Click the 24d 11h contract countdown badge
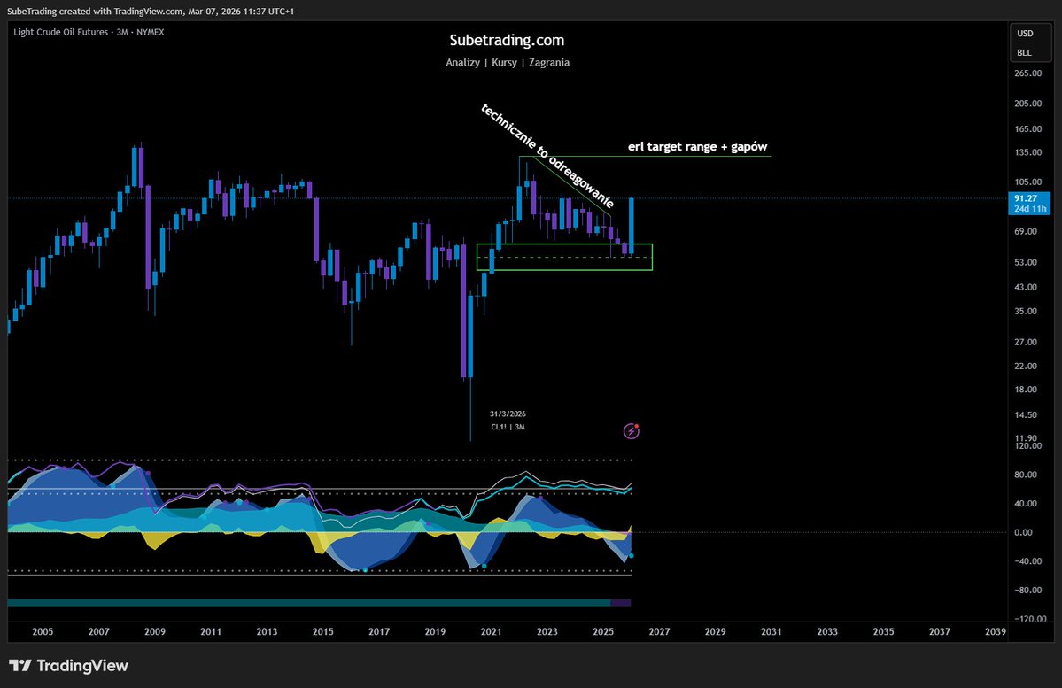 tap(1028, 209)
